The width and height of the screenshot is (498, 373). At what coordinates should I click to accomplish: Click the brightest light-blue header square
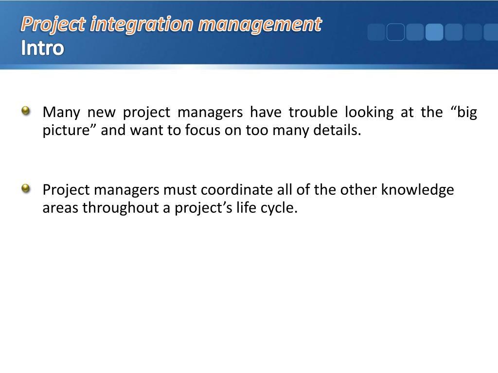pyautogui.click(x=434, y=32)
